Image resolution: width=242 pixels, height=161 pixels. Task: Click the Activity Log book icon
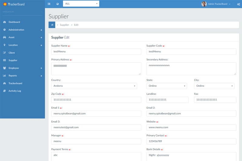tap(5, 91)
